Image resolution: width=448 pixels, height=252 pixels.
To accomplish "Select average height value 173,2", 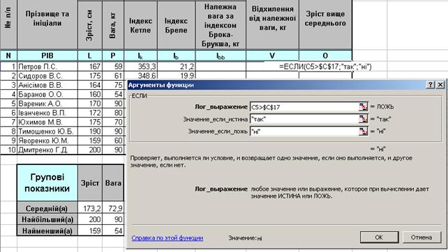I will click(x=90, y=208).
